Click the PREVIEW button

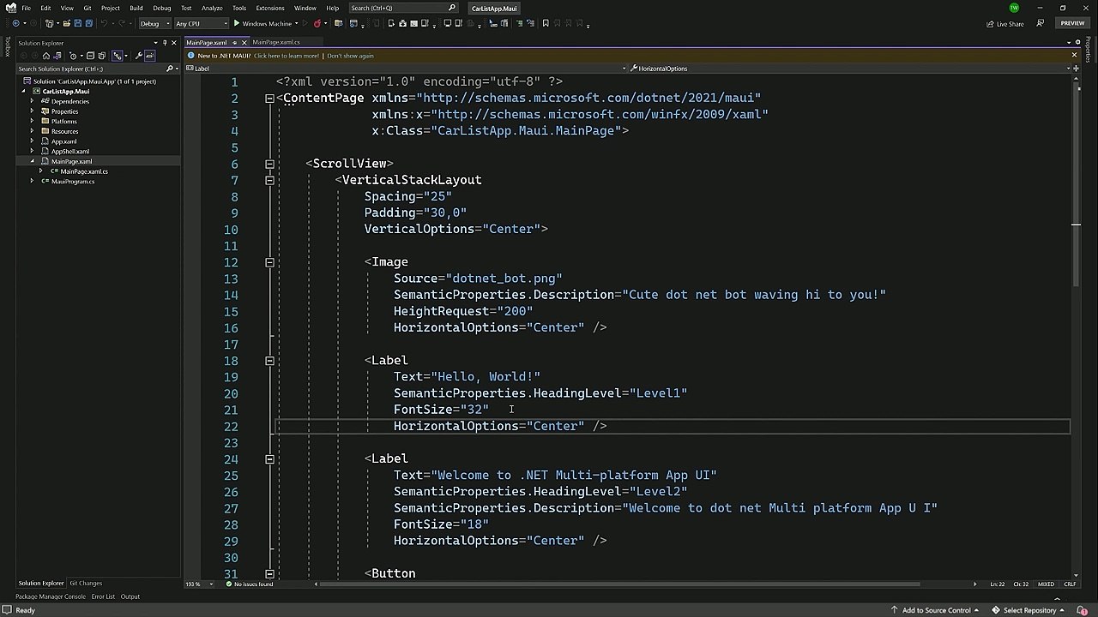[x=1072, y=23]
